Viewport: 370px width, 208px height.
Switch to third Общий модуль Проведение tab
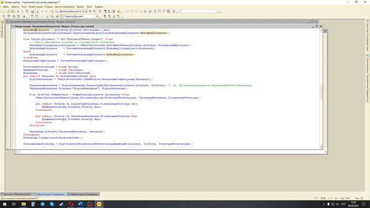(x=83, y=194)
